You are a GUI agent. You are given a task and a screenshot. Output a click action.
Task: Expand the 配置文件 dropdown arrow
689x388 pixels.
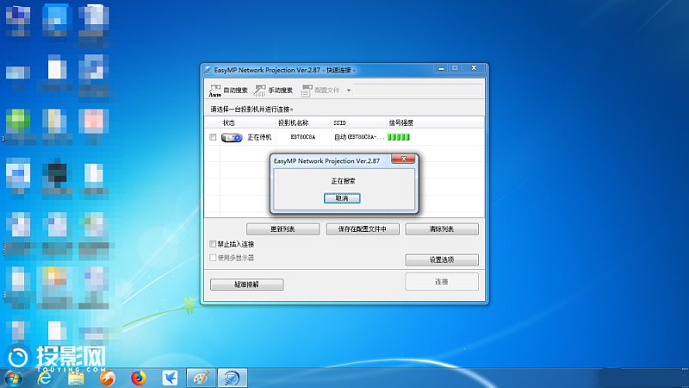(x=348, y=91)
